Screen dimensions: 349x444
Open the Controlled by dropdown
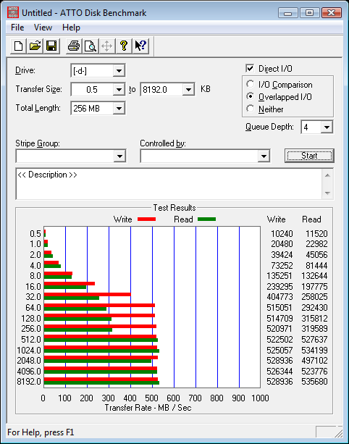point(264,156)
